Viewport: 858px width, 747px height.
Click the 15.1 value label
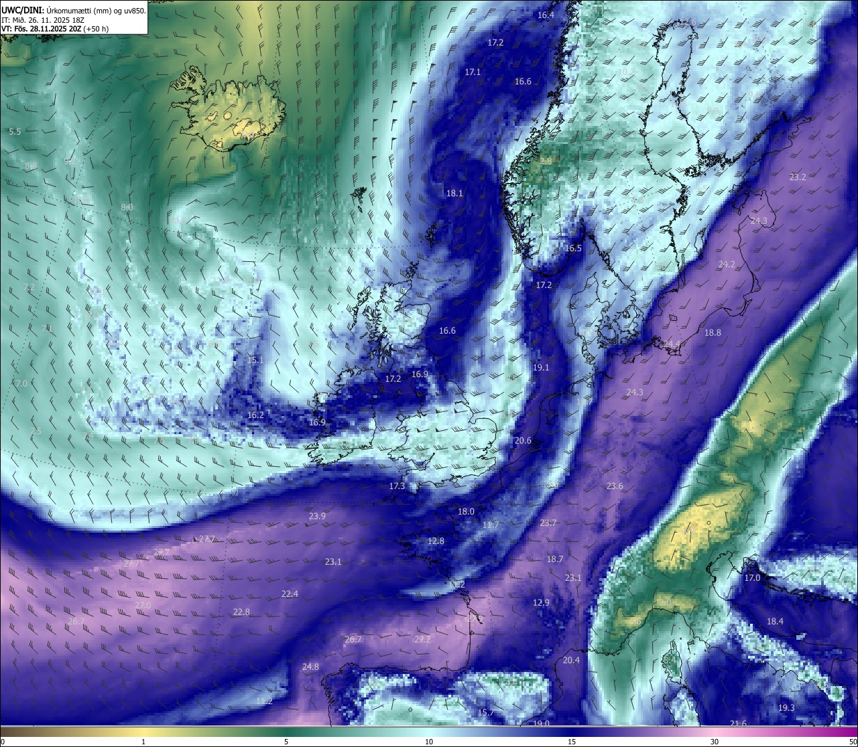click(x=255, y=360)
